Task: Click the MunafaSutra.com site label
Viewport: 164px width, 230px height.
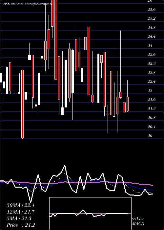Action: pos(38,4)
